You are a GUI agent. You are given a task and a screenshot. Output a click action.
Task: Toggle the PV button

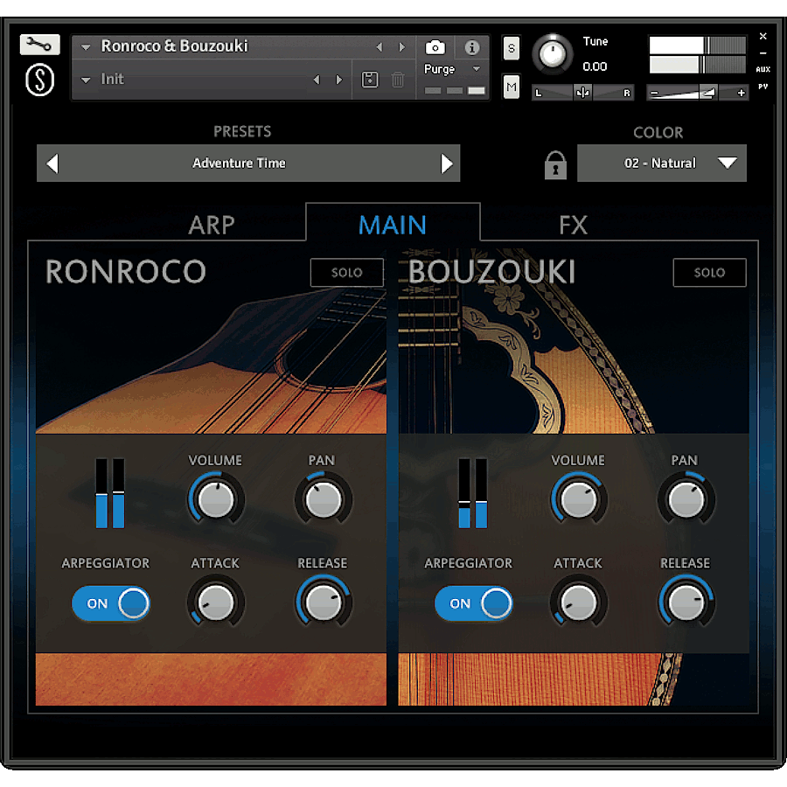tap(763, 87)
